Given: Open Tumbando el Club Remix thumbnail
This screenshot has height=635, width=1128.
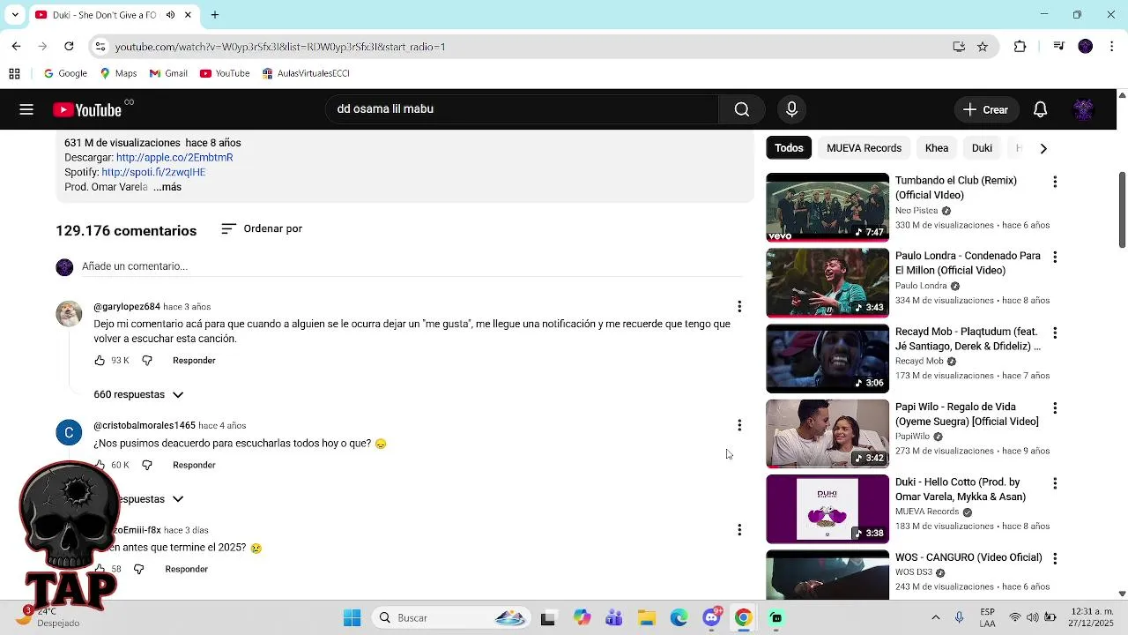Looking at the screenshot, I should [827, 207].
